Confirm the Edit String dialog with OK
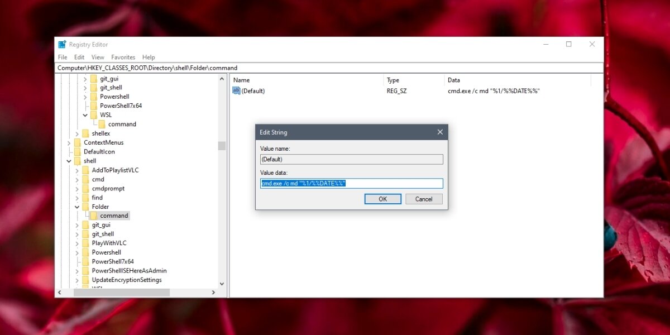670x335 pixels. click(382, 199)
